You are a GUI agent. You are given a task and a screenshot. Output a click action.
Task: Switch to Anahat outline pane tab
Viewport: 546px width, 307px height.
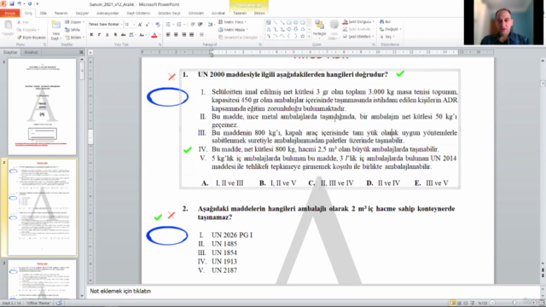(x=31, y=52)
